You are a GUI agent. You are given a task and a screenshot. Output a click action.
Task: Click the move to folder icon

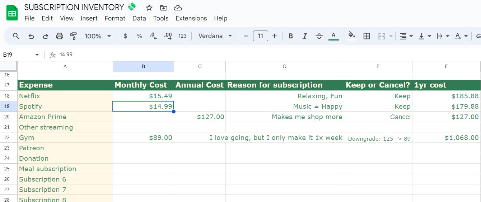163,8
